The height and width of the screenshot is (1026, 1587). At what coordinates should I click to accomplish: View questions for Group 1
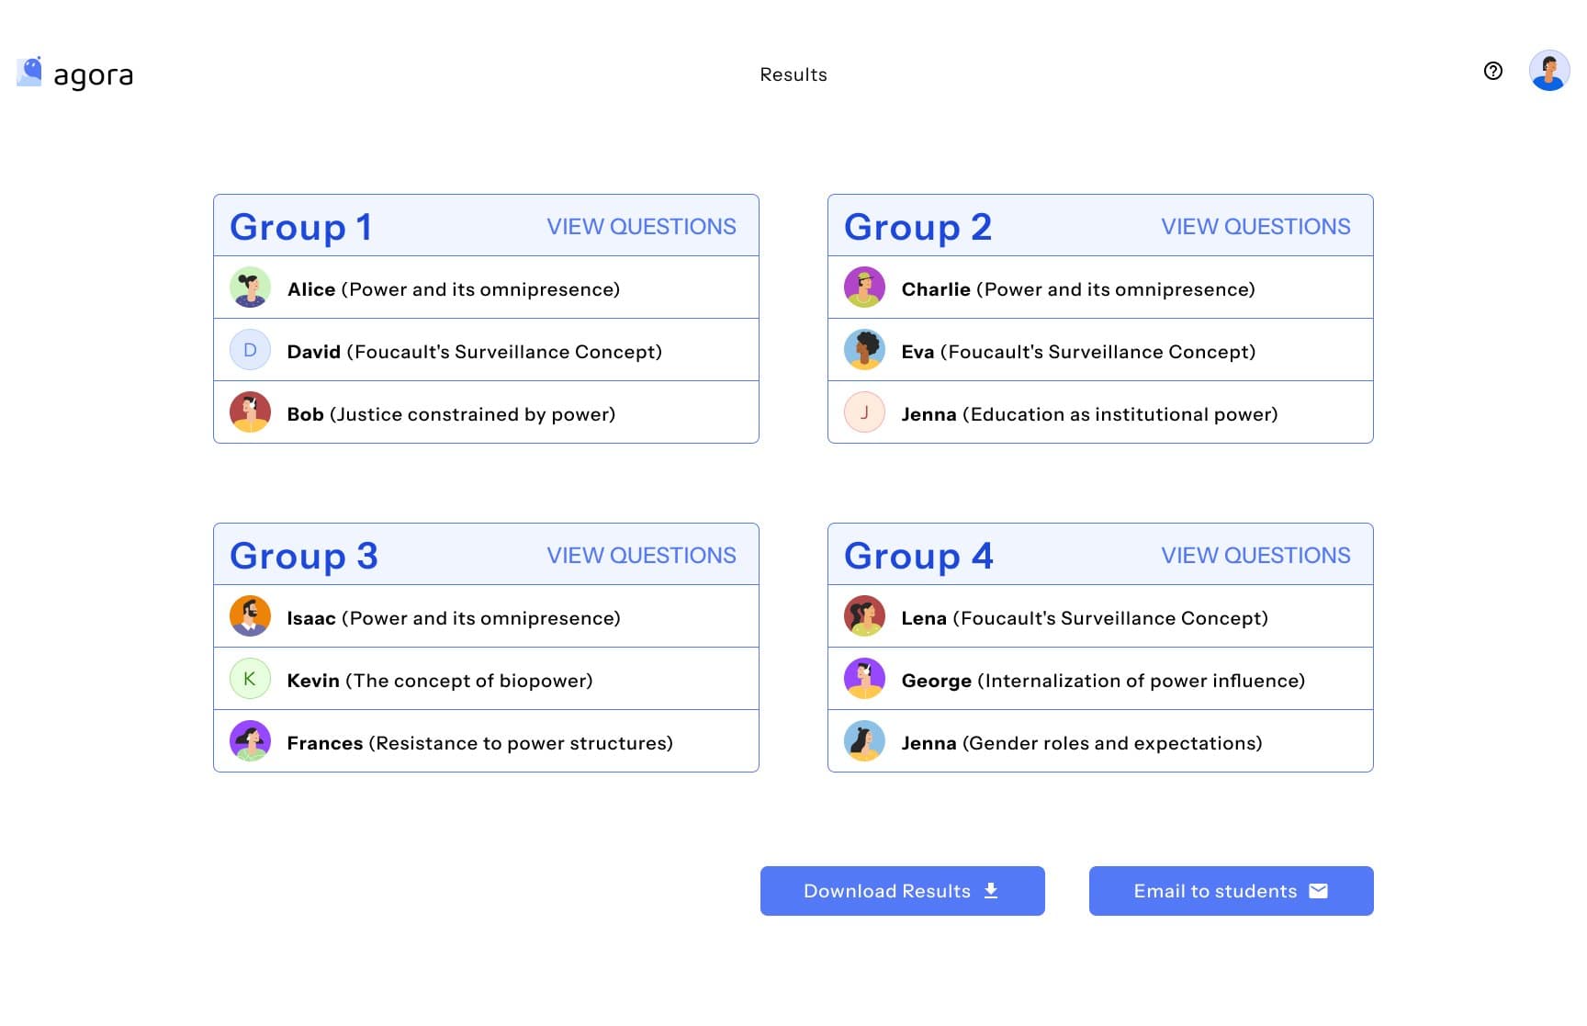[x=641, y=227]
